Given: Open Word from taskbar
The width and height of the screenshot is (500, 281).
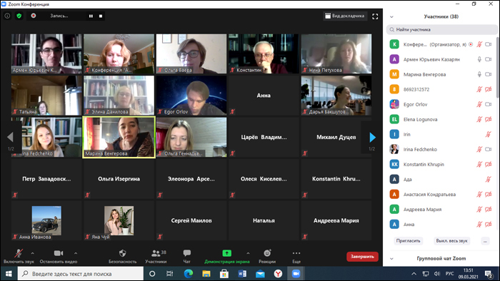Looking at the screenshot, I should point(242,274).
